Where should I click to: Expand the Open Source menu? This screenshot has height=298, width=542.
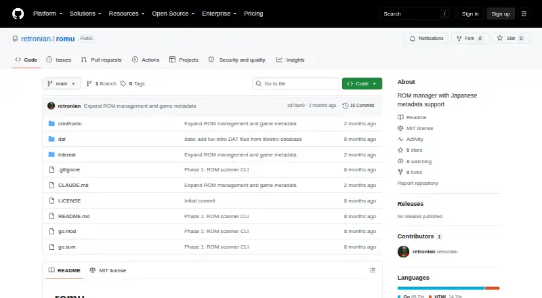[x=173, y=14]
